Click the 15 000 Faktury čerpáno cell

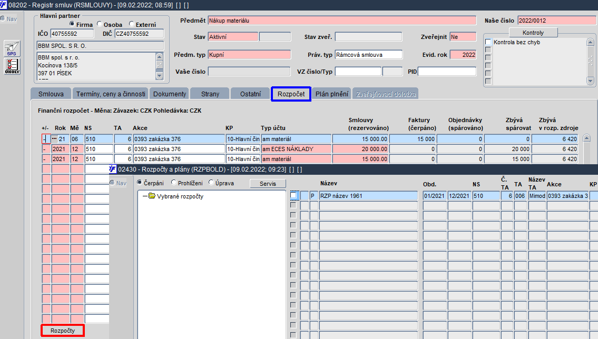coord(413,139)
